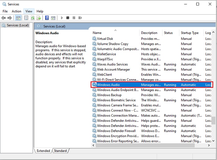Click the gear icon beside Windows Biometric Service
The height and width of the screenshot is (160, 217).
pos(94,100)
